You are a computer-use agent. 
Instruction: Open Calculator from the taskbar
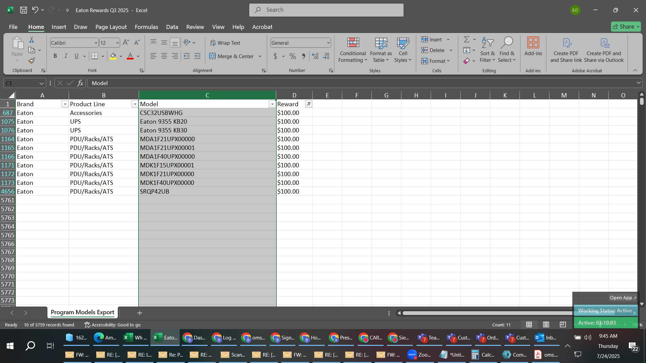point(483,355)
